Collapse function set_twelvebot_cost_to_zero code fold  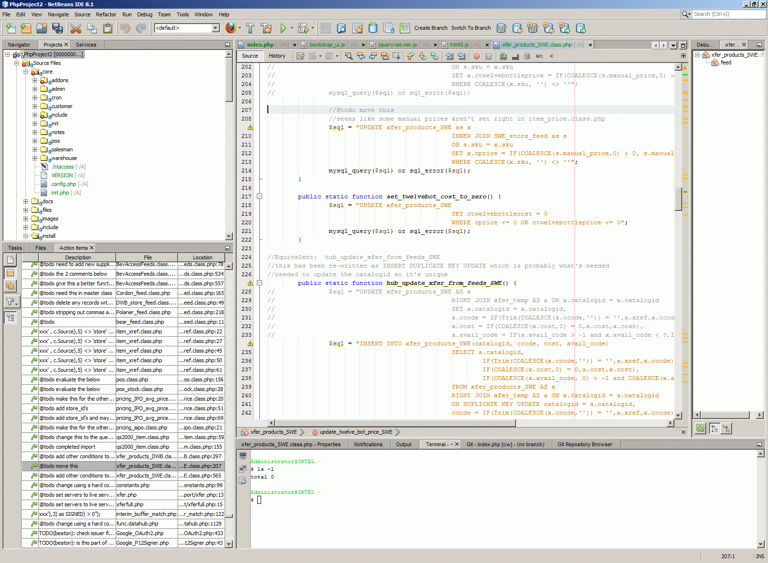(x=259, y=196)
